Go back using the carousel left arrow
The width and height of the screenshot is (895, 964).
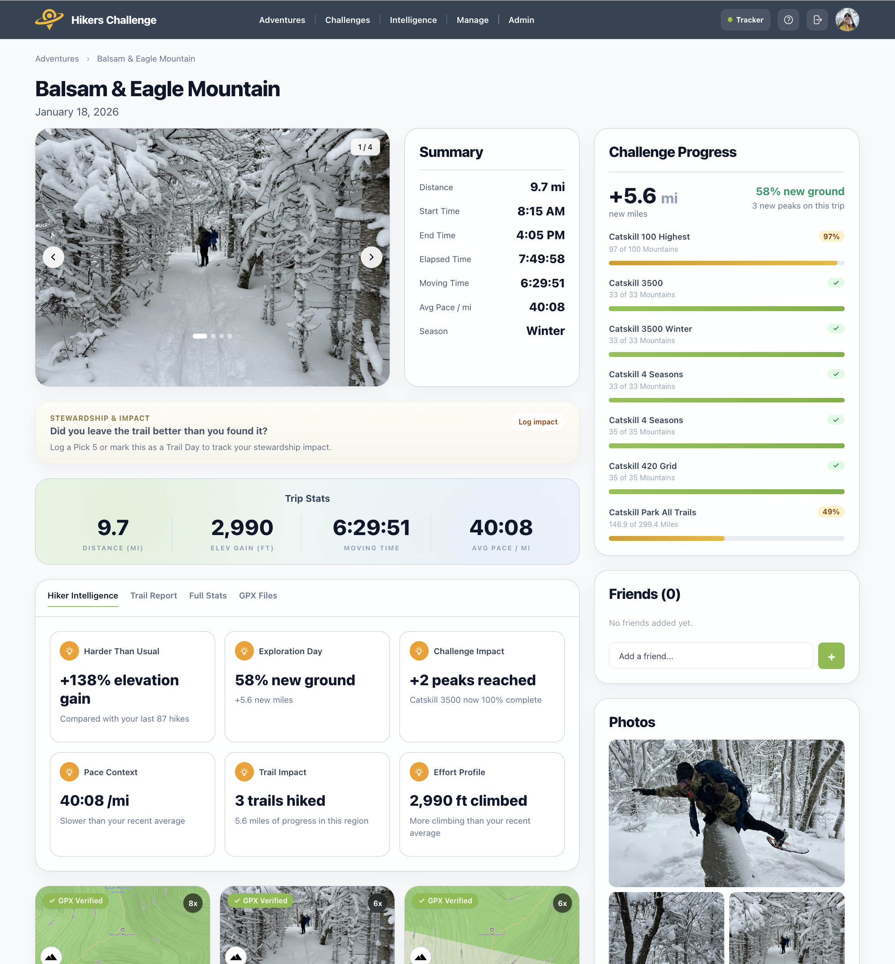(54, 257)
